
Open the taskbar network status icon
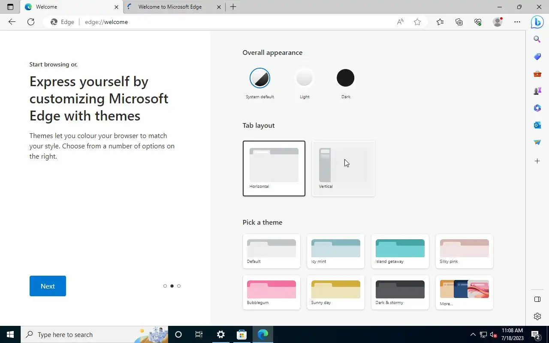coord(483,334)
